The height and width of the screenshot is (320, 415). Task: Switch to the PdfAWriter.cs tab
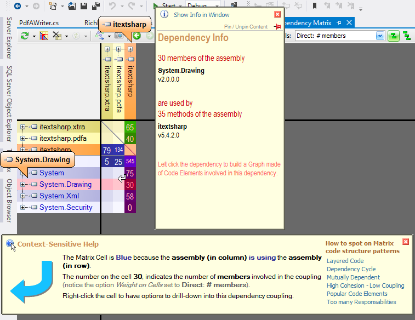(39, 23)
